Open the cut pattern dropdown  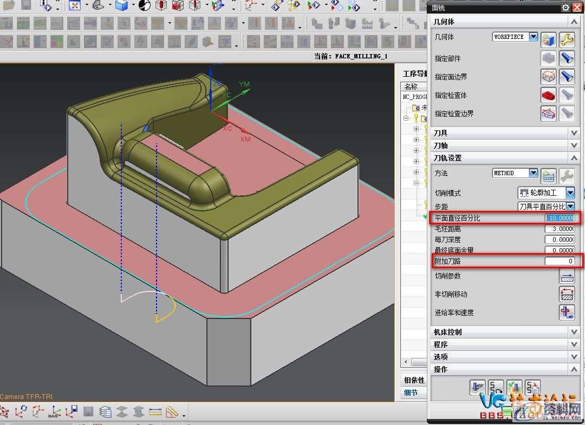coord(570,192)
